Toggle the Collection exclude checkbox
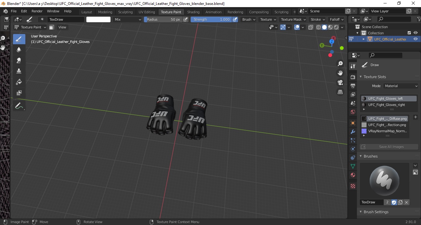 point(409,33)
